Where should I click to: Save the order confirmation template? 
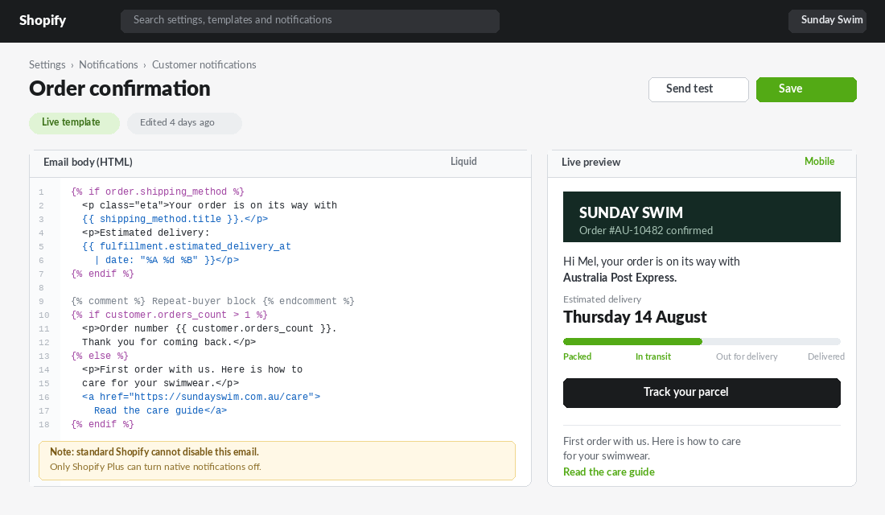tap(806, 89)
